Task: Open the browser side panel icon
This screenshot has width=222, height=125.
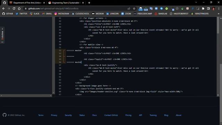Action: point(208,8)
